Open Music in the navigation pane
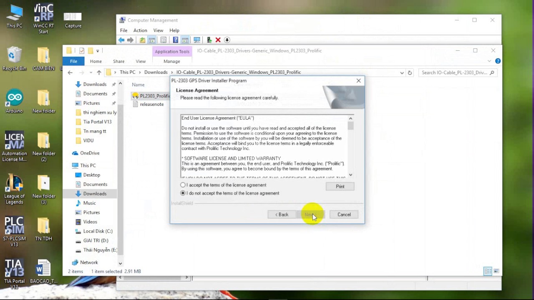This screenshot has width=534, height=300. tap(89, 203)
